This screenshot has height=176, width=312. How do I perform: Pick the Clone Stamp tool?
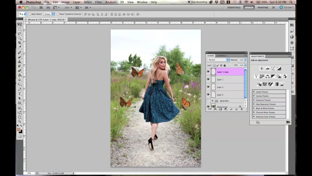[19, 61]
